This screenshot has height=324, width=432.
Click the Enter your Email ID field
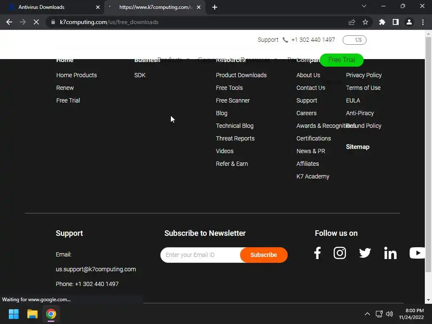click(x=200, y=255)
